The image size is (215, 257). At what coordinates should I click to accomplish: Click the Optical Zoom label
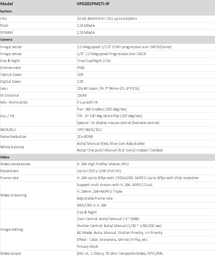coord(11,74)
